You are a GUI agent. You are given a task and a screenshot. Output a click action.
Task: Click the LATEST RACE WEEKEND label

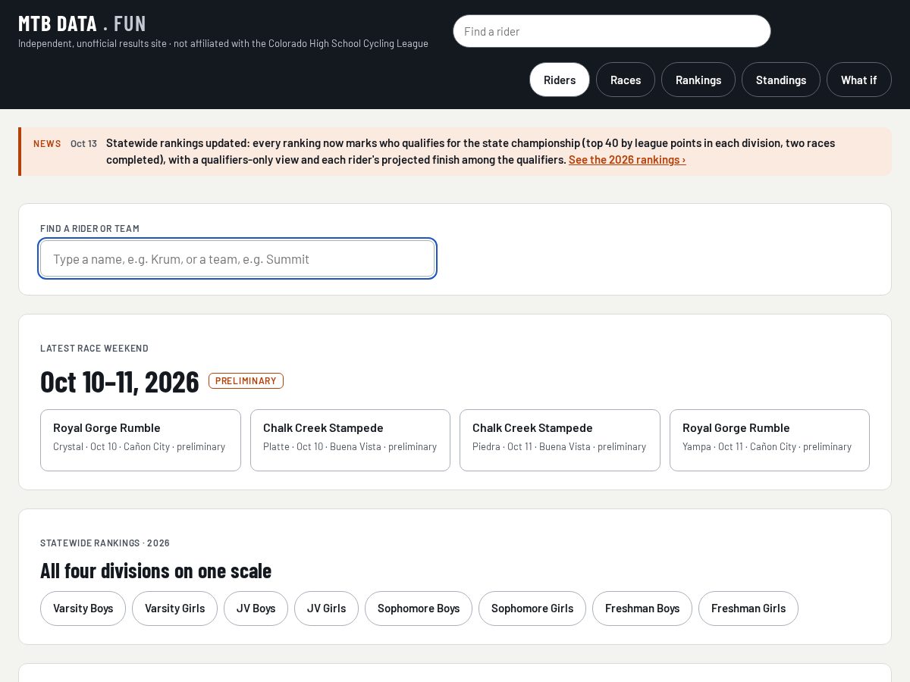pos(94,349)
